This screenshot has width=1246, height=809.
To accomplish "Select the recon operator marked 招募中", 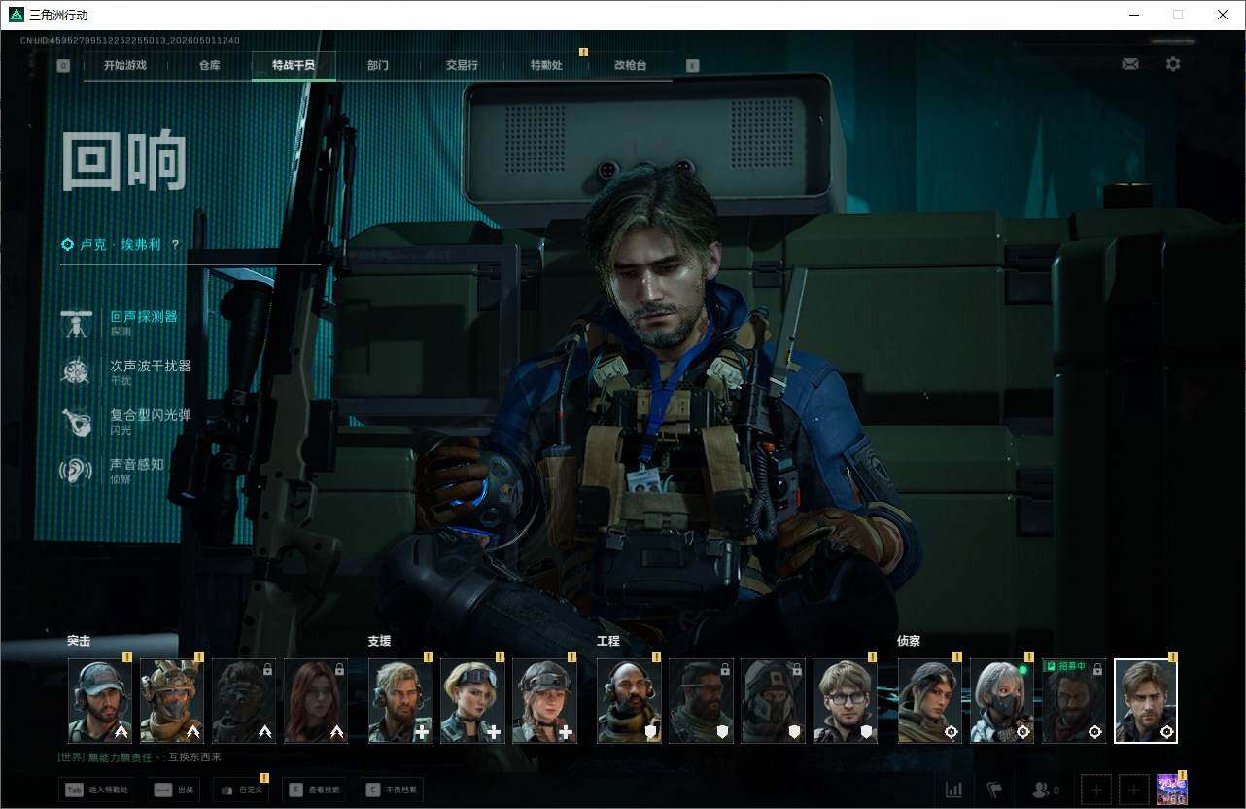I will point(1074,701).
